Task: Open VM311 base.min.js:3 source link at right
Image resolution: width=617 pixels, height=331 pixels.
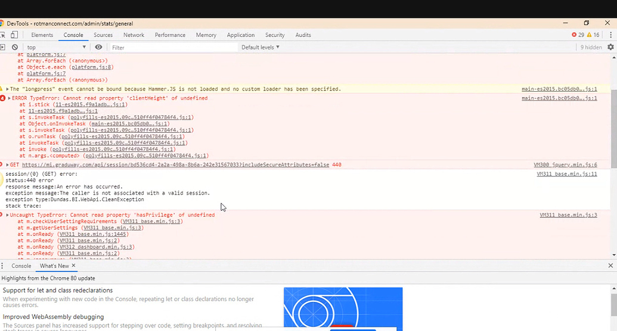Action: click(x=568, y=215)
